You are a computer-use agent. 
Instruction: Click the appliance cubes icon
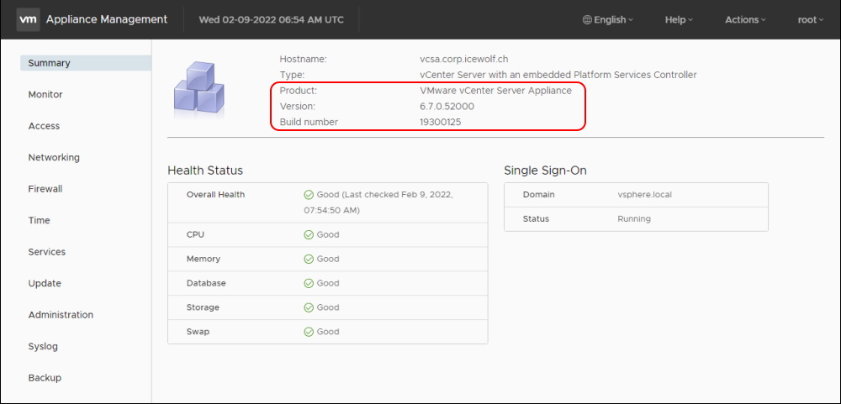pyautogui.click(x=199, y=88)
